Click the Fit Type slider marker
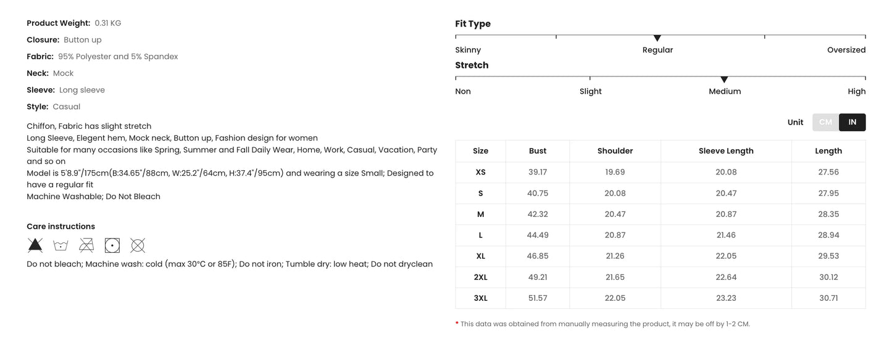This screenshot has width=892, height=344. 657,38
